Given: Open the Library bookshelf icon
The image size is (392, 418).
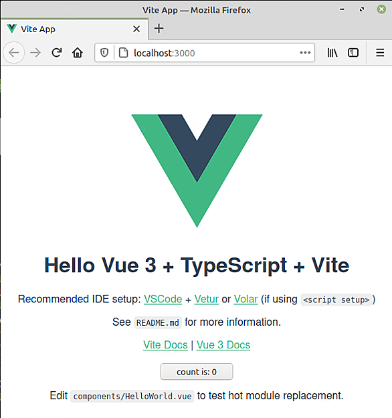Looking at the screenshot, I should pyautogui.click(x=332, y=53).
